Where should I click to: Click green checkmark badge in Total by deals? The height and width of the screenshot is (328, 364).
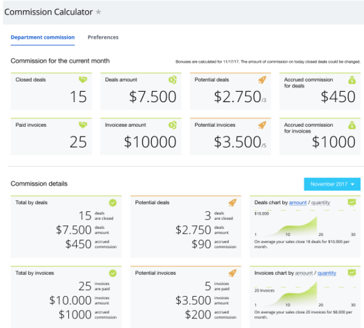click(x=113, y=202)
